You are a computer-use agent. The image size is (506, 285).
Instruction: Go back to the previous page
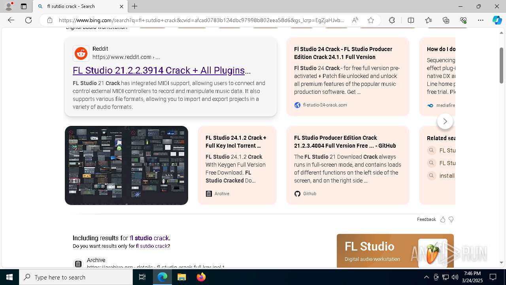pos(11,20)
